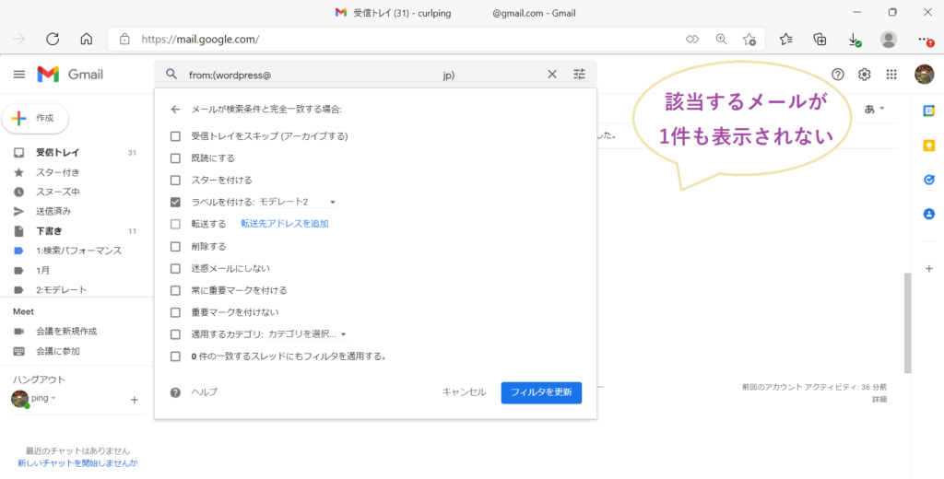Open the help question mark icon in filter dialog
944x479 pixels.
click(x=175, y=392)
